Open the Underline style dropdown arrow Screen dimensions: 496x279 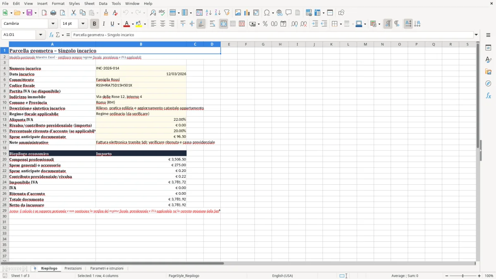click(118, 24)
